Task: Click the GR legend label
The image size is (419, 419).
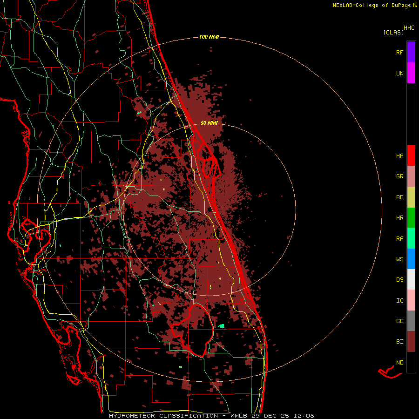Action: (x=399, y=176)
